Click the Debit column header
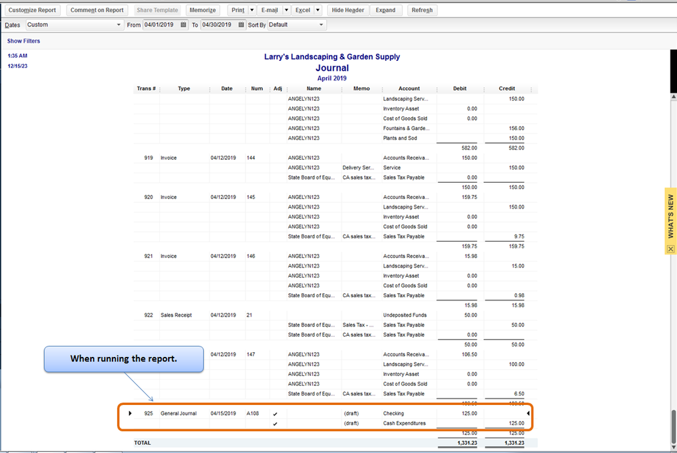 pos(460,89)
